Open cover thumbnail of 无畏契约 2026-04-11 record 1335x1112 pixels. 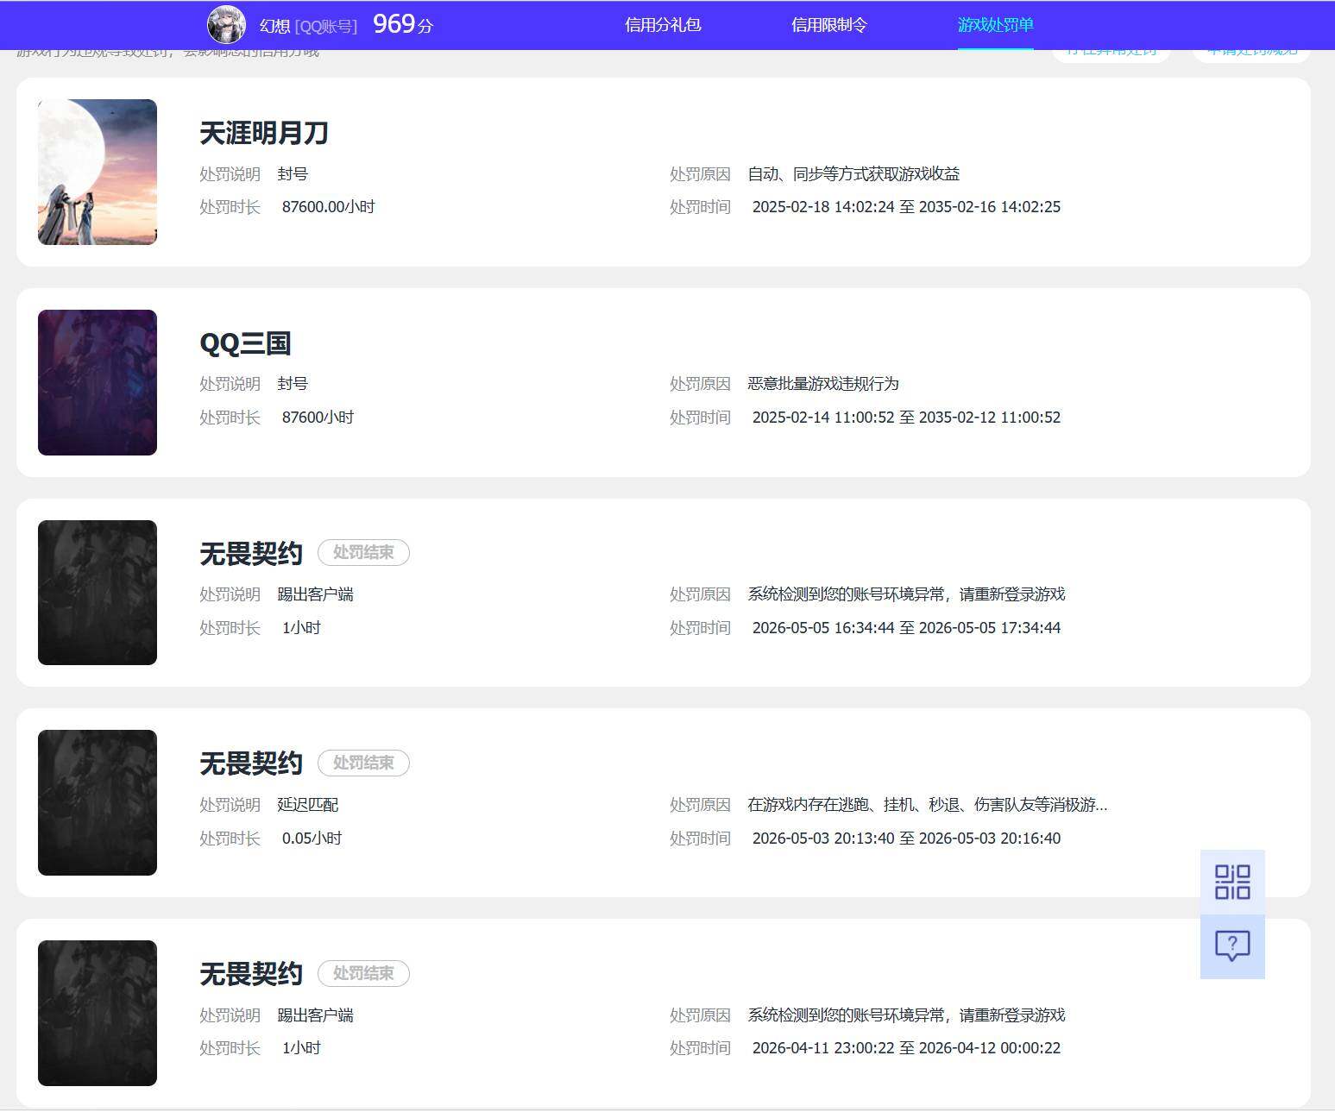98,1013
